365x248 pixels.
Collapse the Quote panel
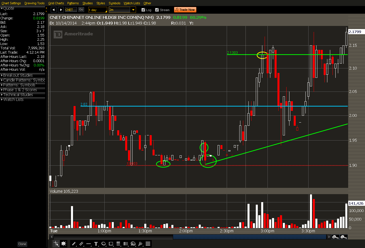pos(23,8)
